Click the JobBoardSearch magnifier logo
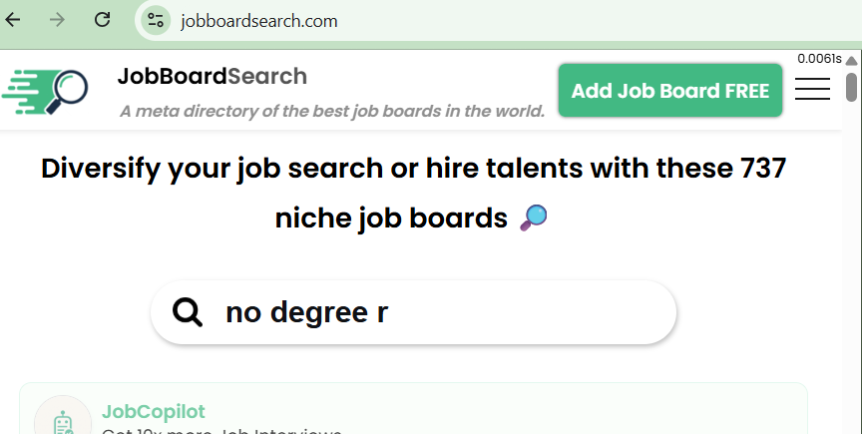Viewport: 862px width, 434px height. pos(46,92)
